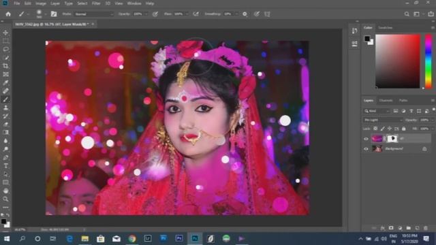Screen dimensions: 436x245
Task: Select the History Brush tool
Action: tap(5, 116)
